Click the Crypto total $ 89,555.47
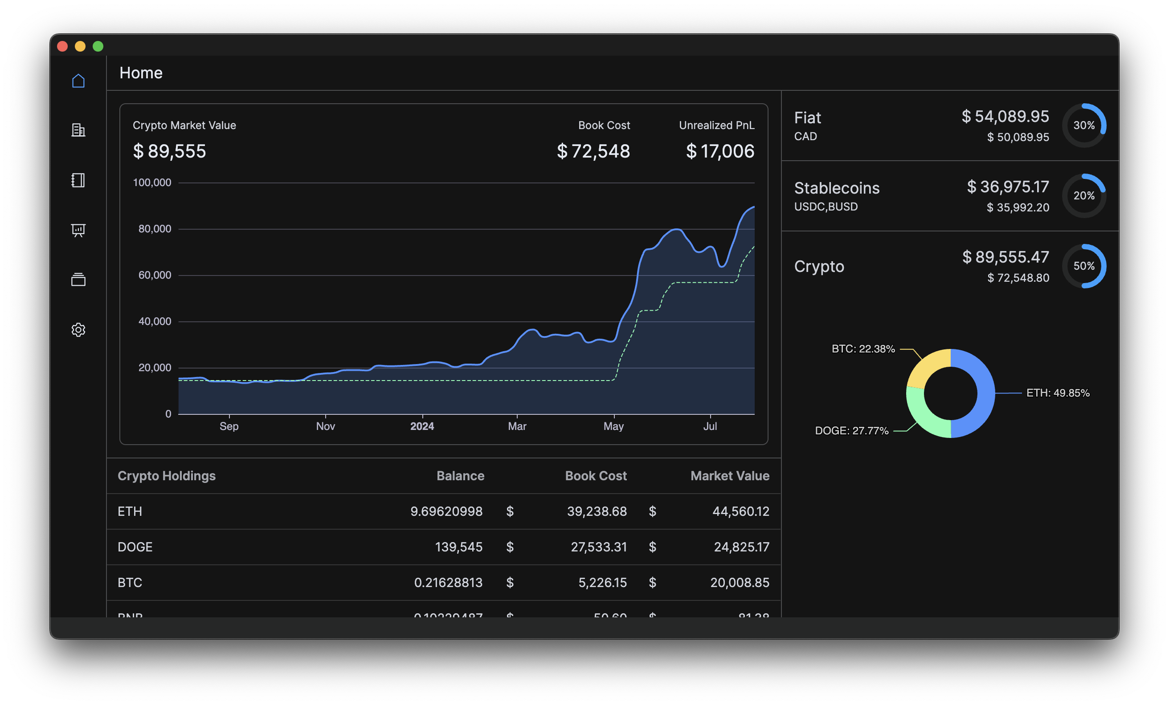 click(x=1006, y=257)
